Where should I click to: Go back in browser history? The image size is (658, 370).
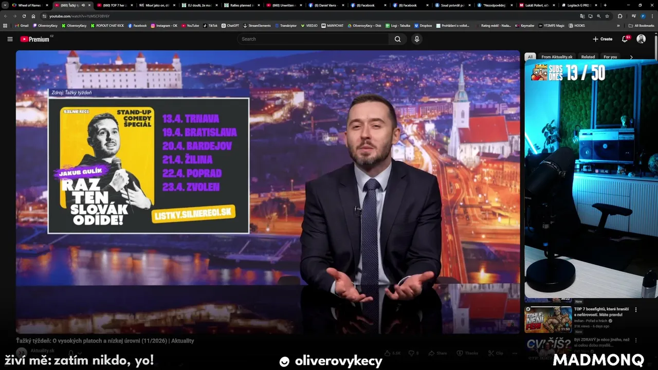pos(6,16)
